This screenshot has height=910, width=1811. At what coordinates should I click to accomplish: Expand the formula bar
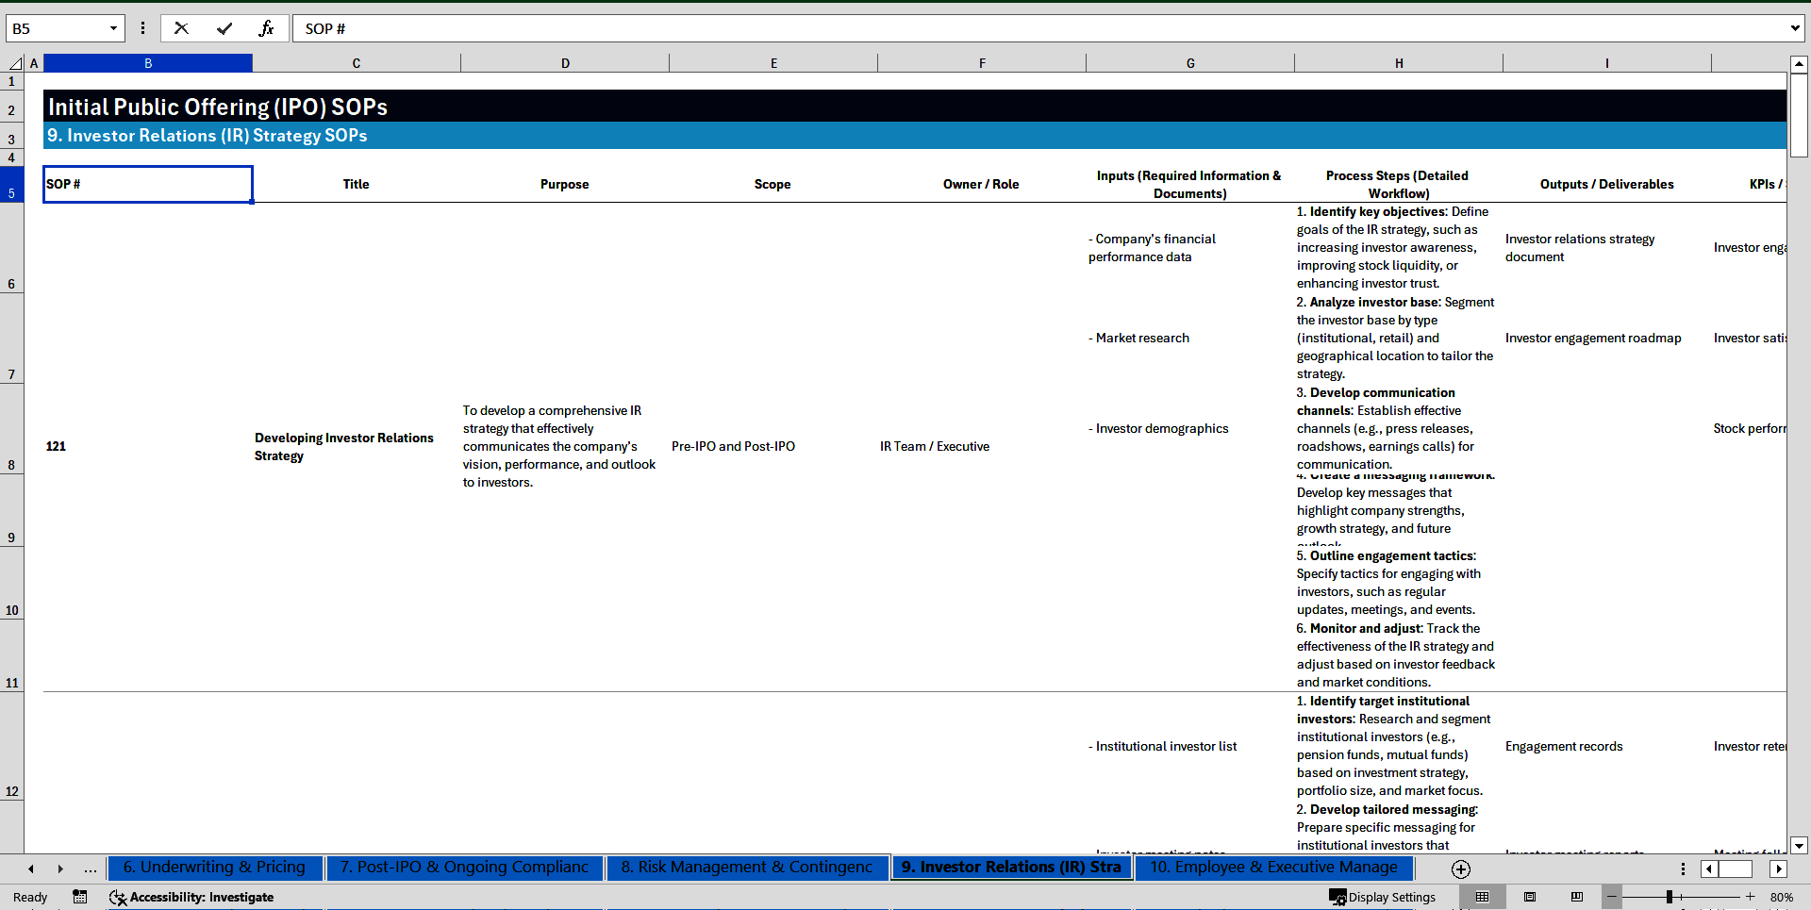click(x=1794, y=28)
